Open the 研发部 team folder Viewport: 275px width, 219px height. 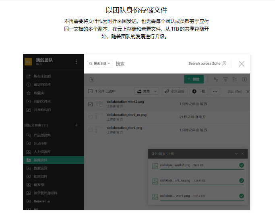tap(39, 185)
